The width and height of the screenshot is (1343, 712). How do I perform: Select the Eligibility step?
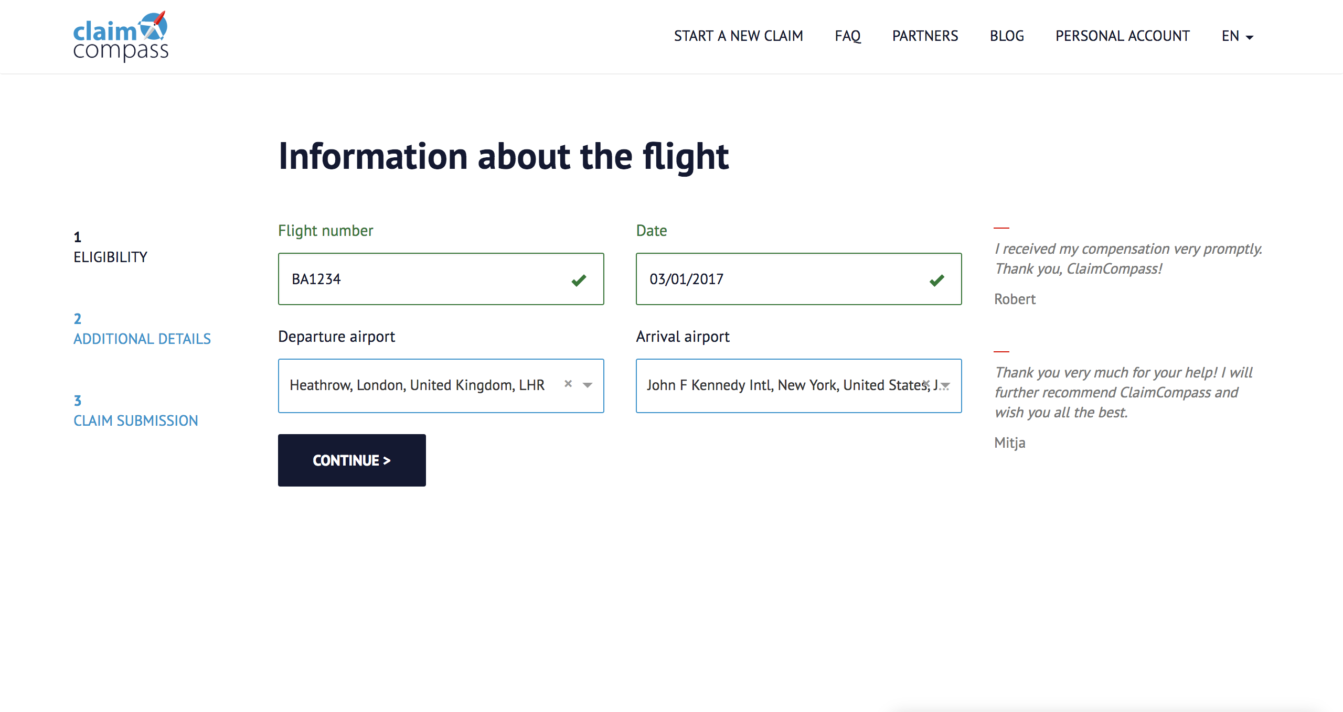pyautogui.click(x=110, y=247)
